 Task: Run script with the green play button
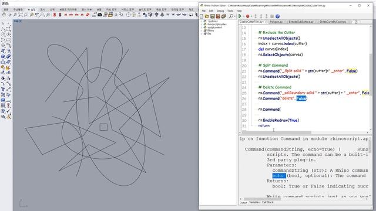pyautogui.click(x=240, y=16)
